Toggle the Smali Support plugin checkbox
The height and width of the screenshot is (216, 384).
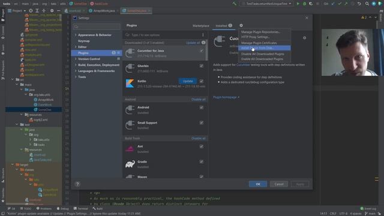202,122
